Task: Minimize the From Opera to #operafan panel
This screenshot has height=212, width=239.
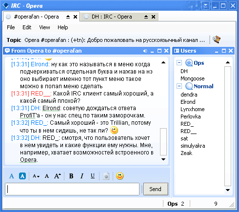Action: pos(152,52)
